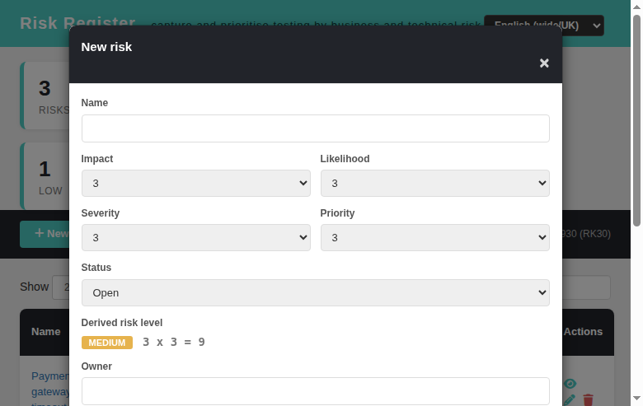This screenshot has width=643, height=406.
Task: Click the scrollbar up arrow
Action: click(636, 7)
